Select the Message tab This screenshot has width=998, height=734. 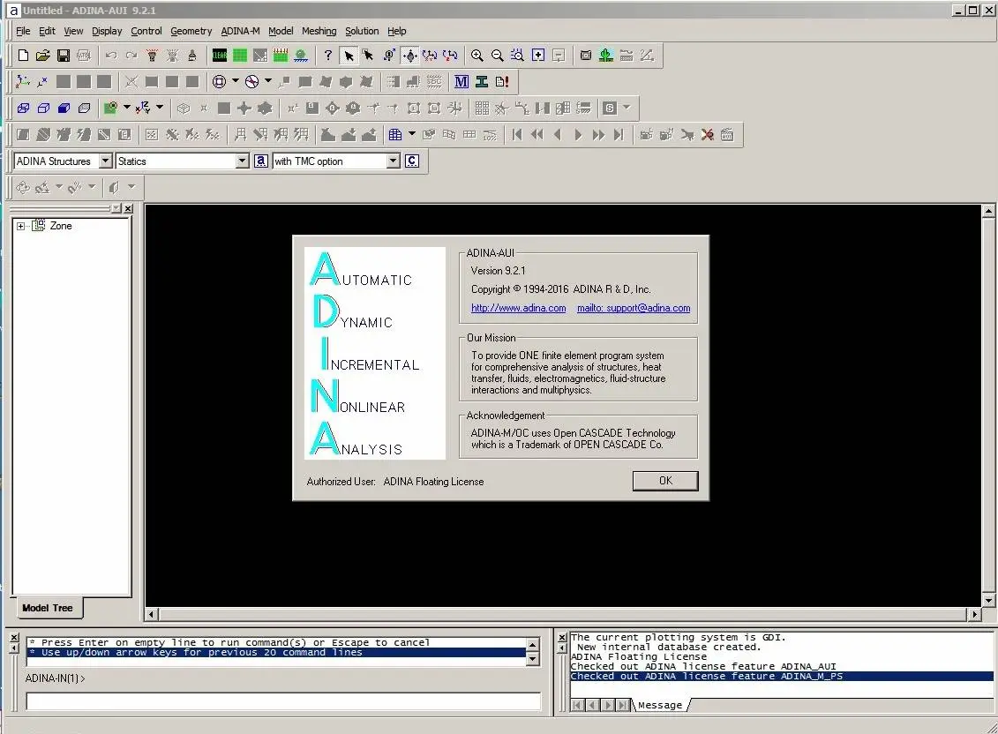click(659, 705)
